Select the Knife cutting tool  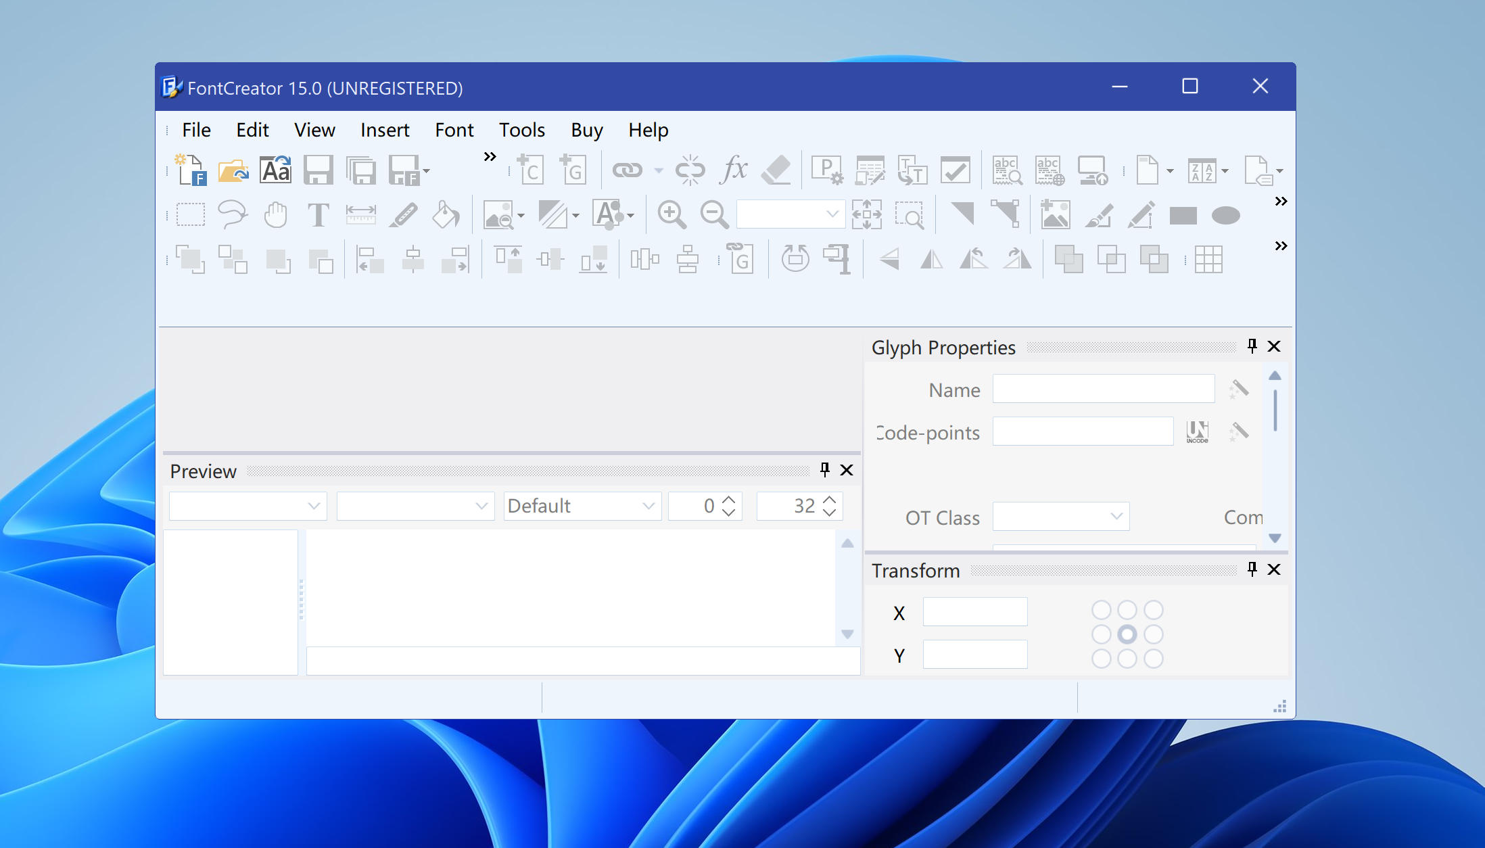point(404,215)
